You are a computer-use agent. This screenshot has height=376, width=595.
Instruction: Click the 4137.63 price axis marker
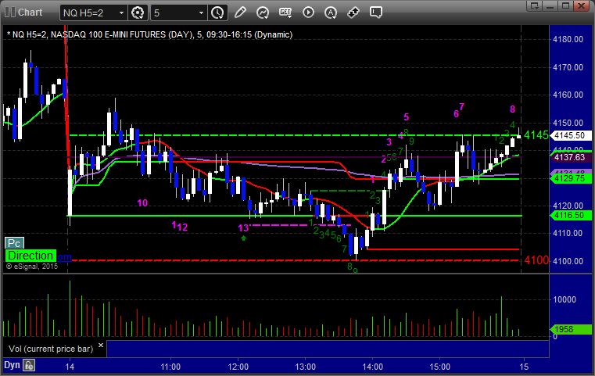tap(569, 157)
